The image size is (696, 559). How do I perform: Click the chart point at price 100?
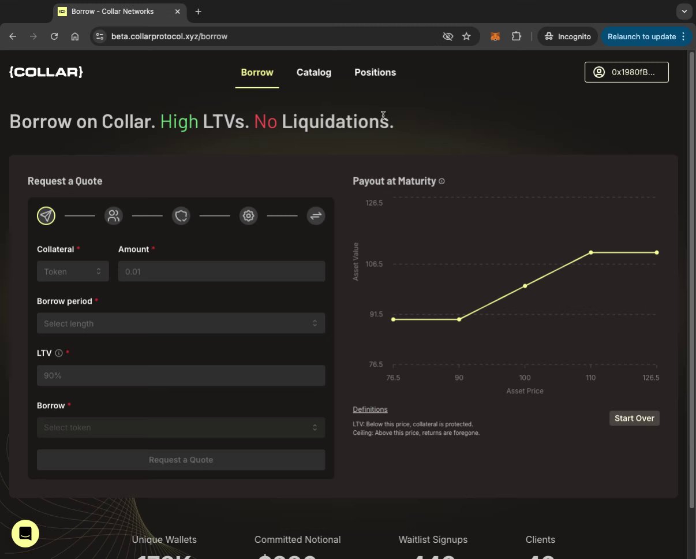click(525, 286)
